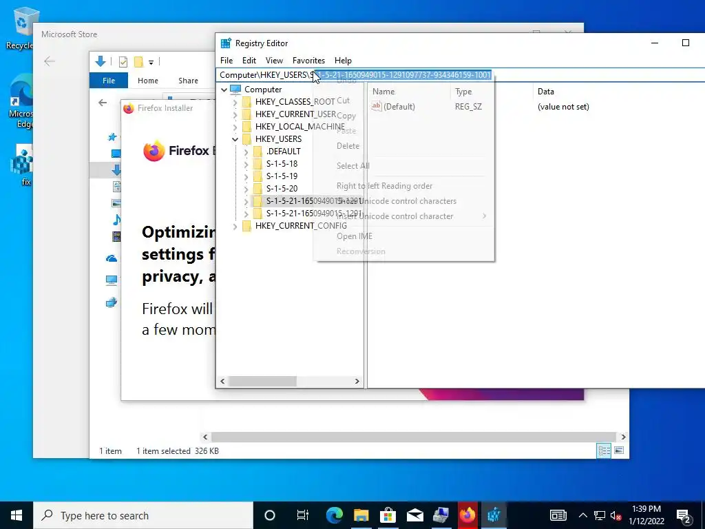
Task: Open the Share tab in File Explorer
Action: coord(188,81)
